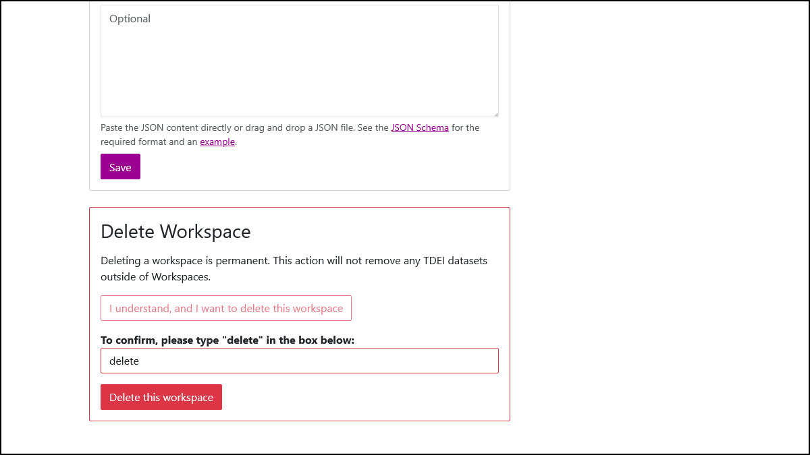Click the Delete Workspace section heading

[x=175, y=231]
